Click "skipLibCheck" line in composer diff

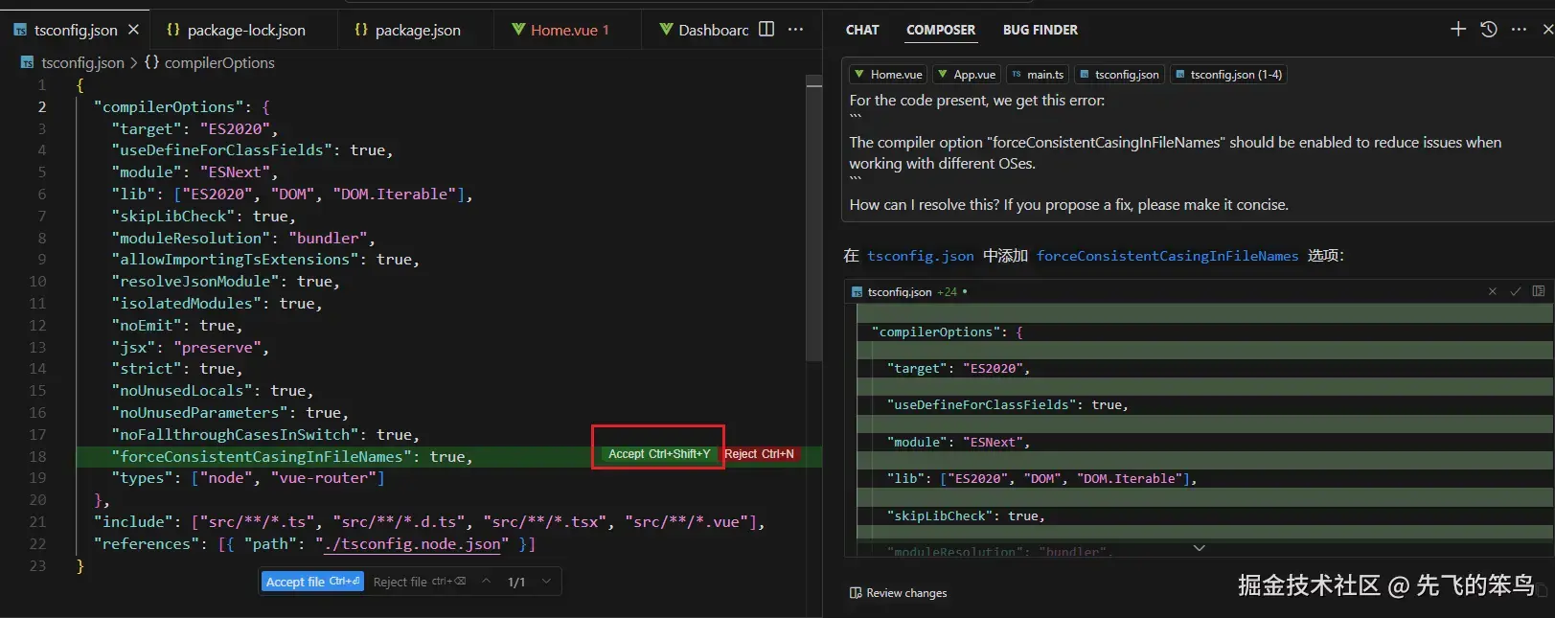pos(966,515)
